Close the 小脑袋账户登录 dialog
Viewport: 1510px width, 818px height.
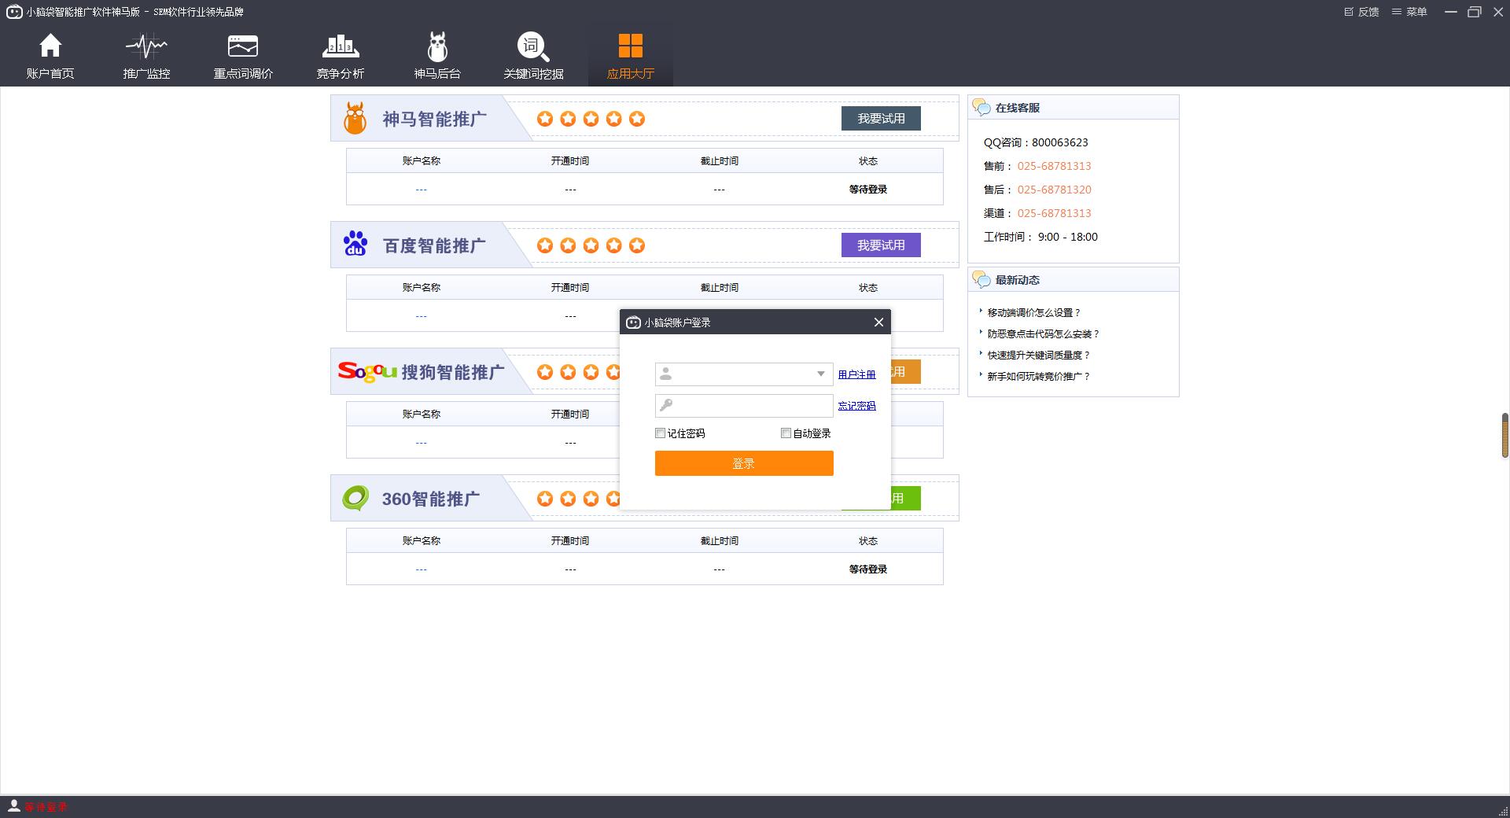click(879, 322)
